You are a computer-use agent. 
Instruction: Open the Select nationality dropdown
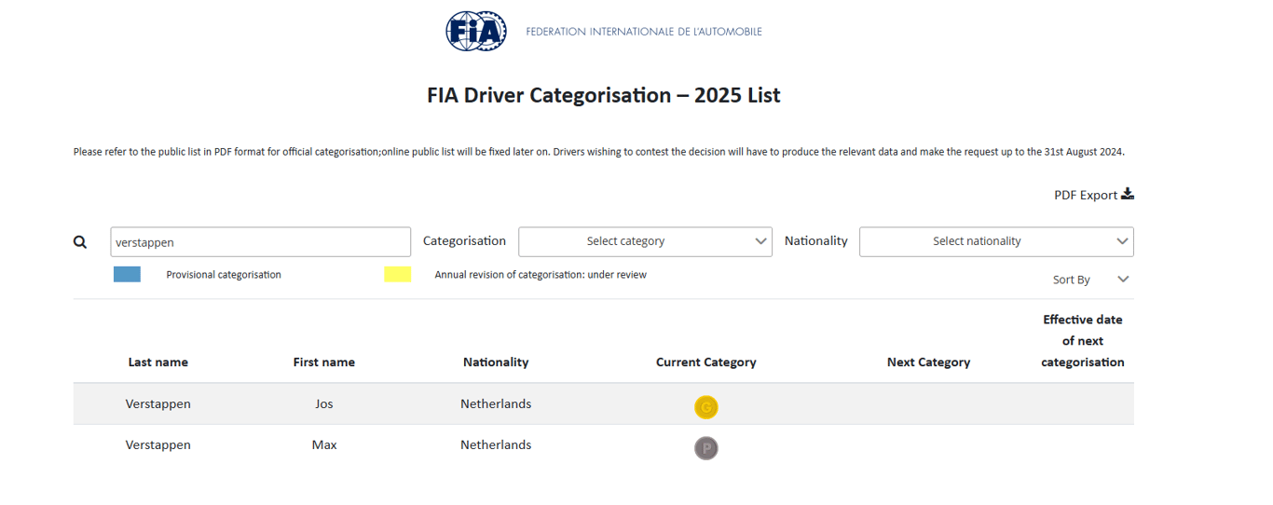point(996,241)
